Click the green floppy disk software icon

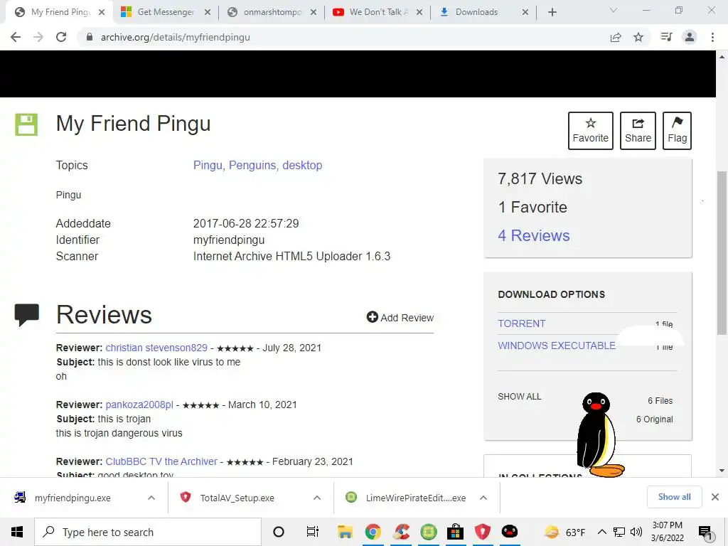26,124
